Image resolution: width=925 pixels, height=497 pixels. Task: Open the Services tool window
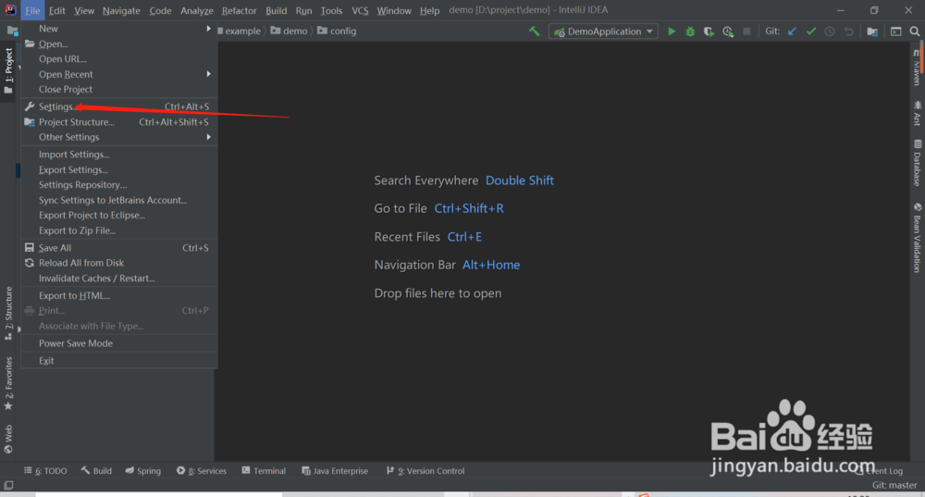(x=201, y=470)
